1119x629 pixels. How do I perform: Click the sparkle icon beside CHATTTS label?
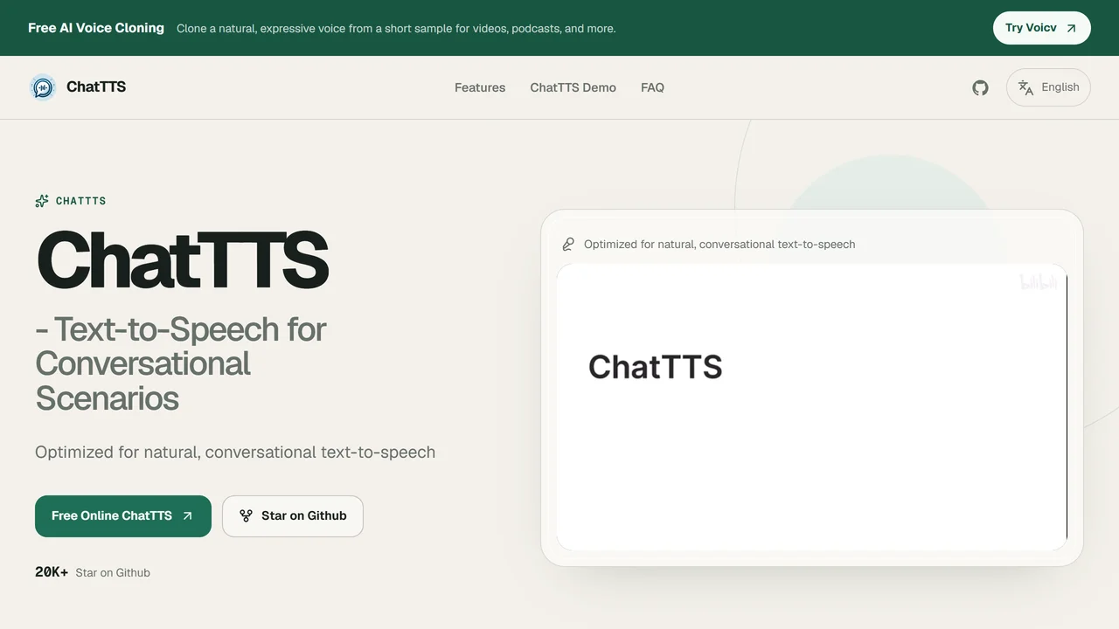[x=42, y=201]
